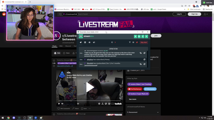Open athydraa's username link
The image size is (214, 120).
(90, 60)
